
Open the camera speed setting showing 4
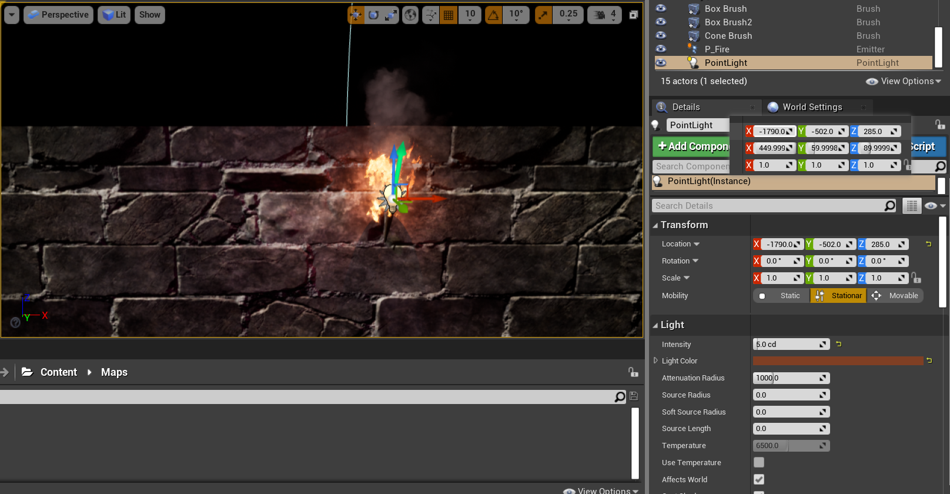coord(605,15)
